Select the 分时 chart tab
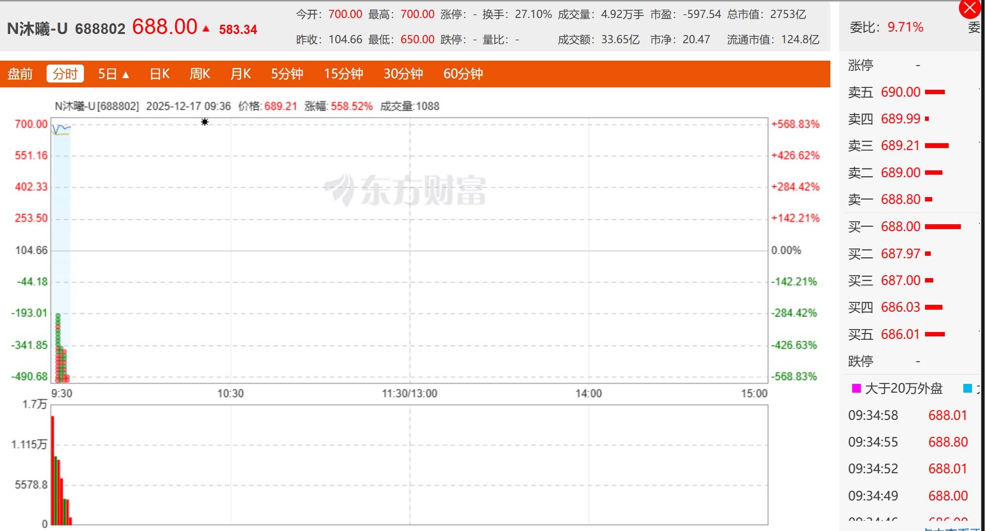Screen dimensions: 987x531 point(65,74)
